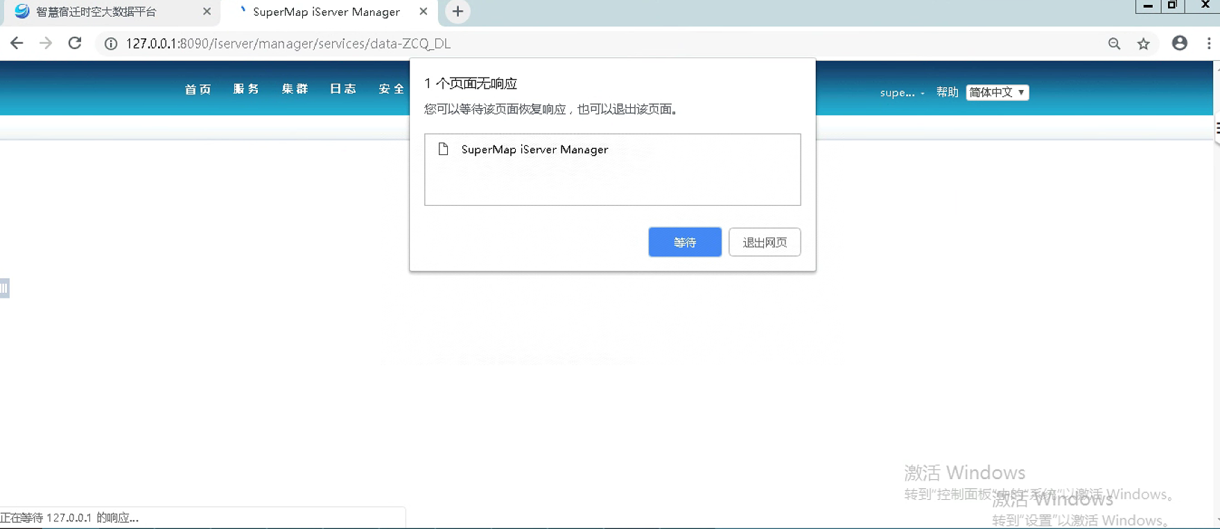Click the zoom magnifier icon in address bar
1220x529 pixels.
(x=1114, y=44)
